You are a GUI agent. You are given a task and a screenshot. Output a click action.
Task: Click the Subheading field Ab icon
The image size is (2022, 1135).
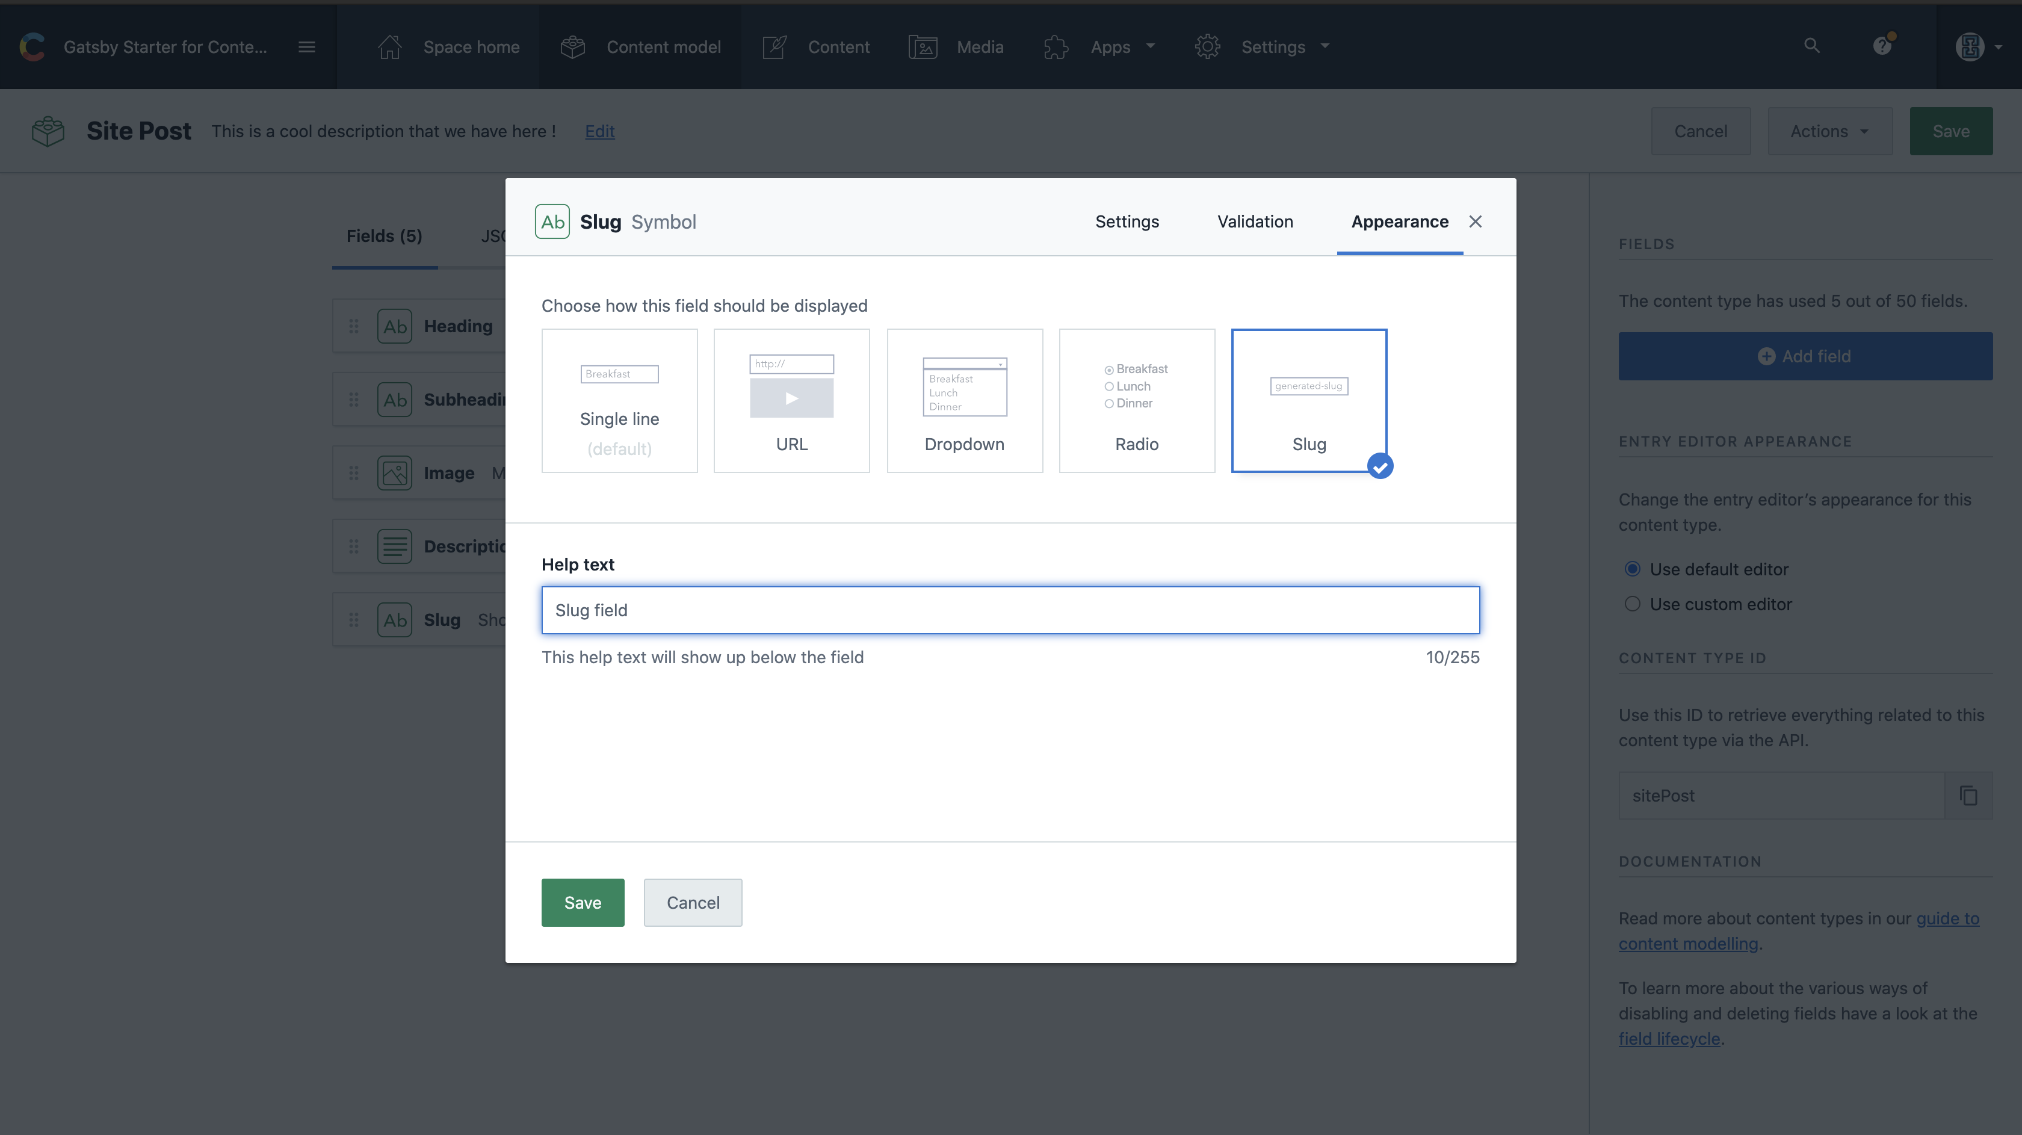[x=395, y=400]
